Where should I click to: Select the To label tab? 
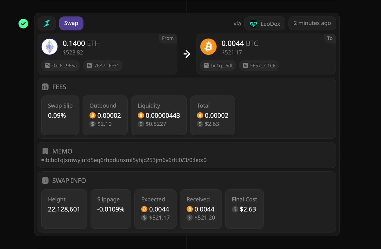(x=330, y=38)
